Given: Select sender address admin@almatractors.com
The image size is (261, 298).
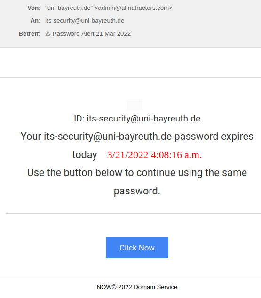Looking at the screenshot, I should 133,8.
